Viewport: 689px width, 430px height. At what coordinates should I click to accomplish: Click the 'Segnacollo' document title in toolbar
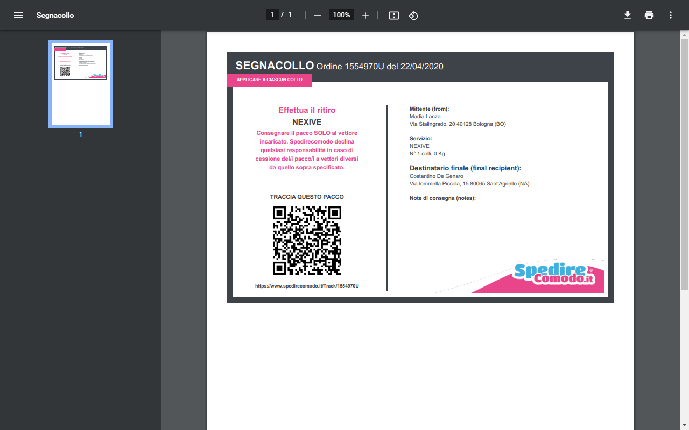pyautogui.click(x=55, y=15)
